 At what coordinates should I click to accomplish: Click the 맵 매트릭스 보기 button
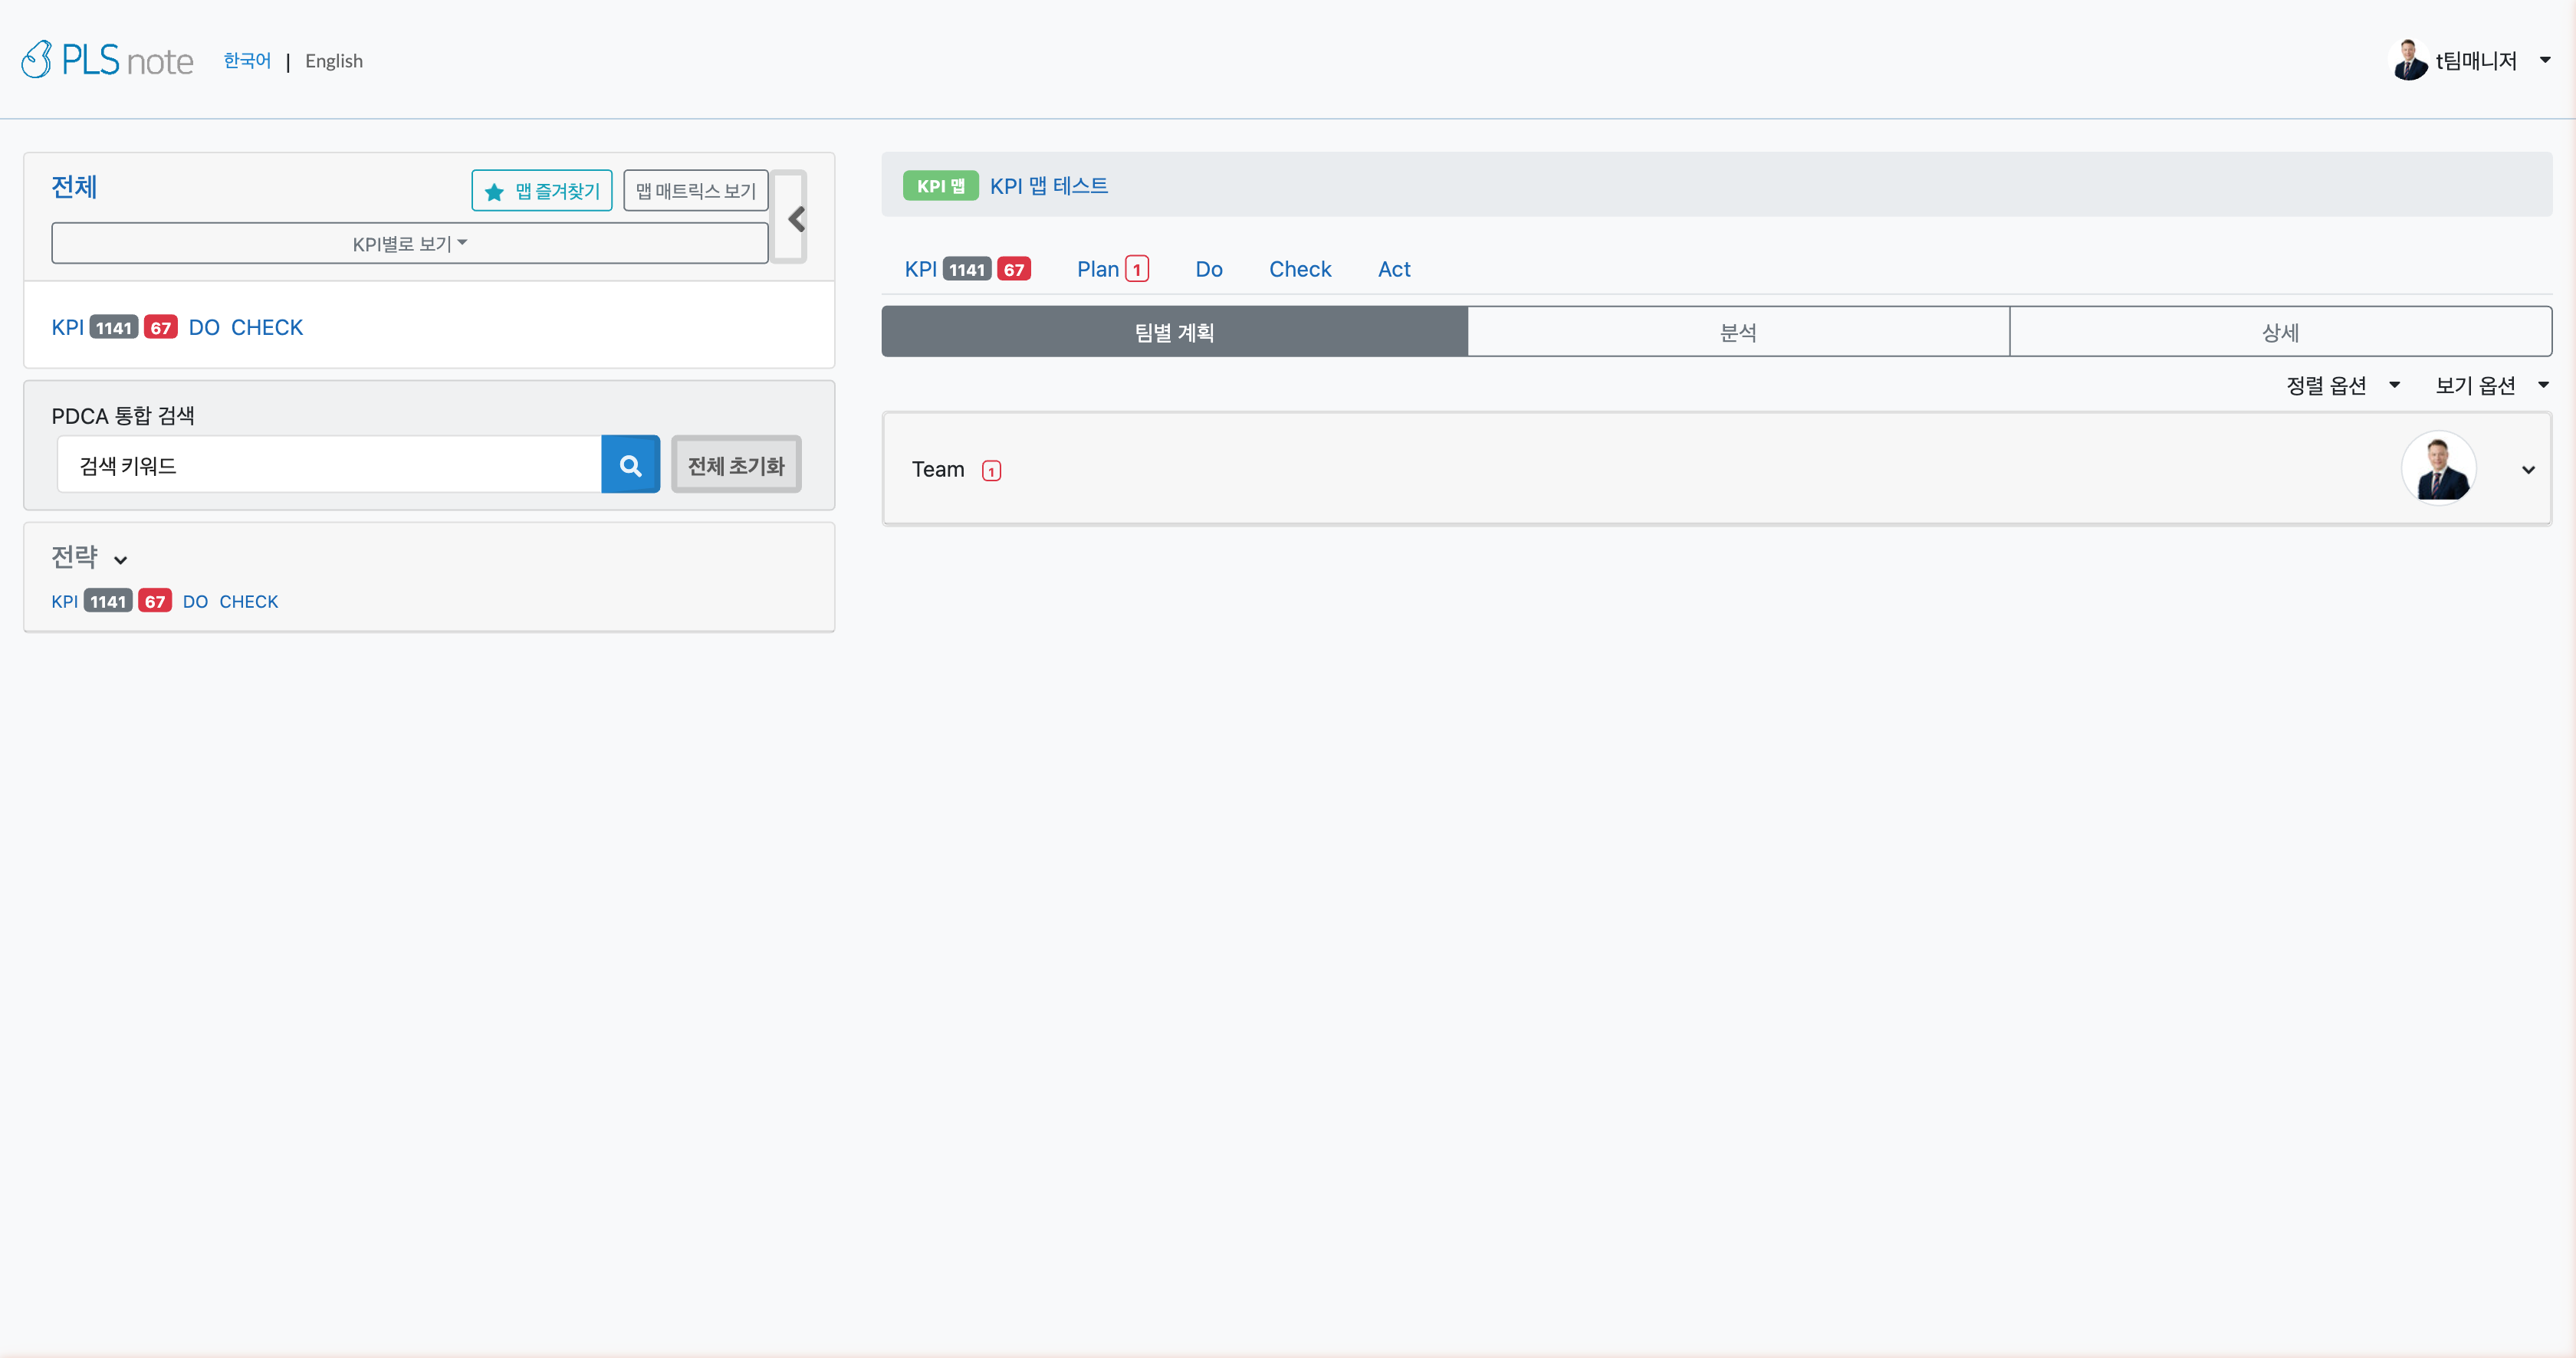click(x=696, y=191)
